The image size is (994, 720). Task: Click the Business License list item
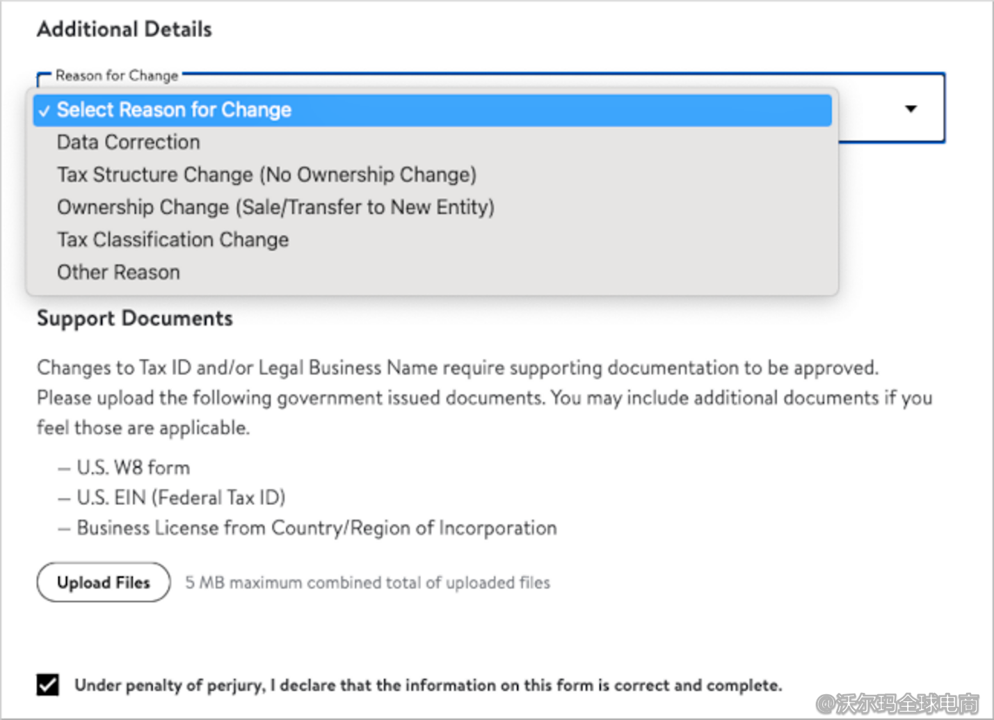316,528
